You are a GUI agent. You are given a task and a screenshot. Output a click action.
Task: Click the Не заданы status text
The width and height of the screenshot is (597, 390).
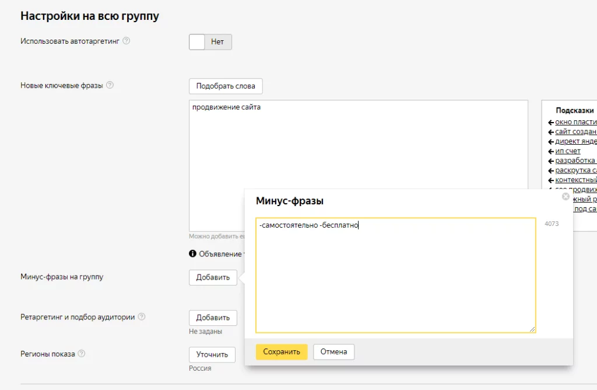pyautogui.click(x=206, y=332)
